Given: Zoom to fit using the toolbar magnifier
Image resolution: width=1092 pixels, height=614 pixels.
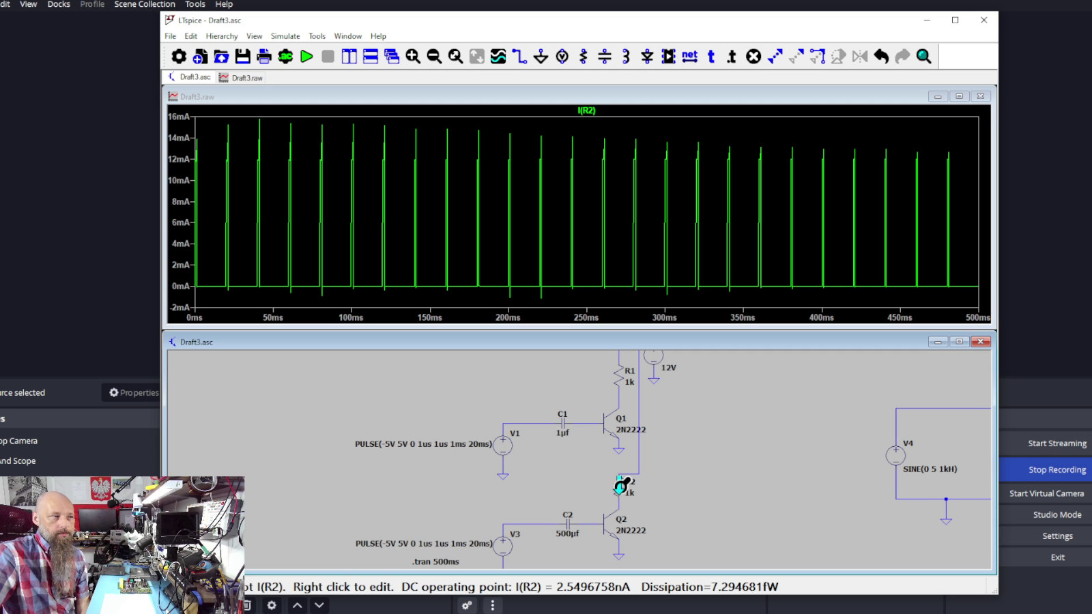Looking at the screenshot, I should click(x=455, y=57).
